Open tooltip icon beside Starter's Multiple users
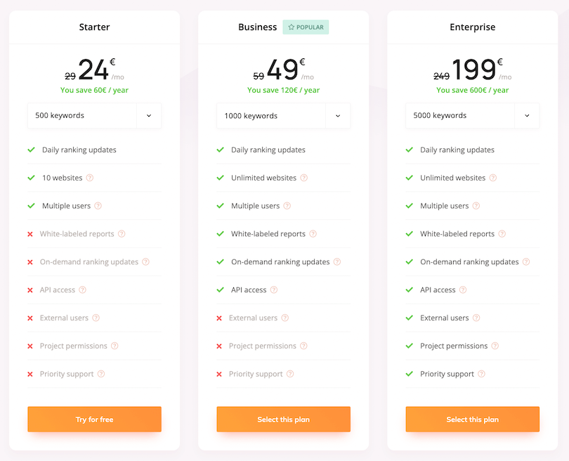The height and width of the screenshot is (461, 569). coord(98,206)
